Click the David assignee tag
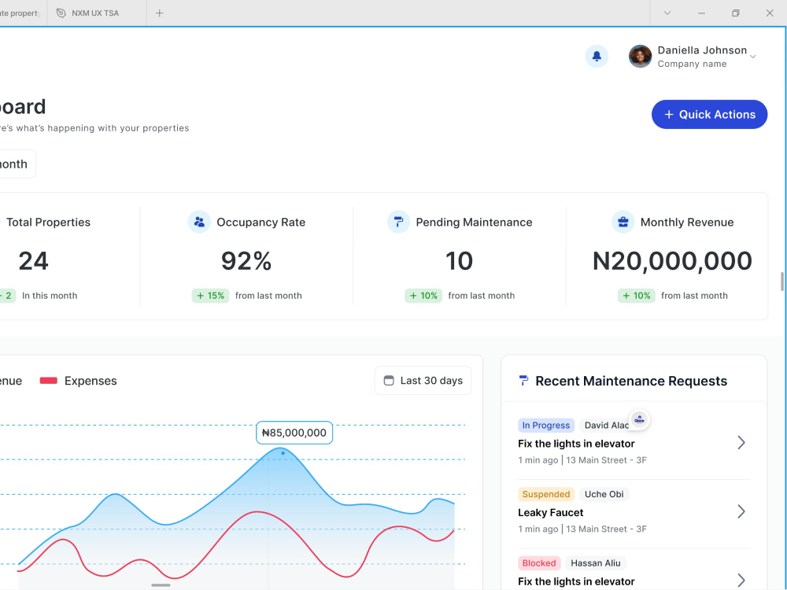Image resolution: width=787 pixels, height=590 pixels. [x=605, y=426]
